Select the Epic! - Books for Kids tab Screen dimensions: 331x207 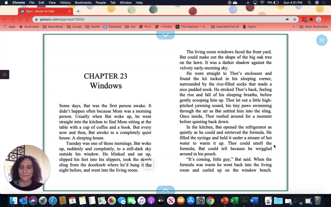[x=45, y=11]
